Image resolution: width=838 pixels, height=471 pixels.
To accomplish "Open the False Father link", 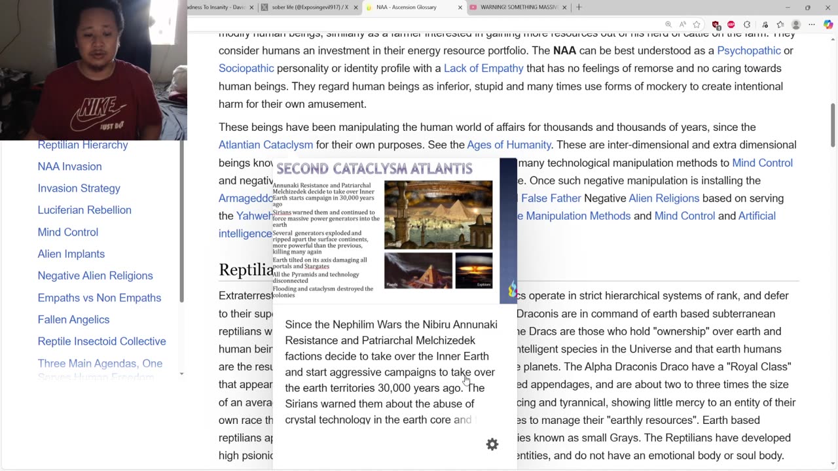I will click(551, 198).
